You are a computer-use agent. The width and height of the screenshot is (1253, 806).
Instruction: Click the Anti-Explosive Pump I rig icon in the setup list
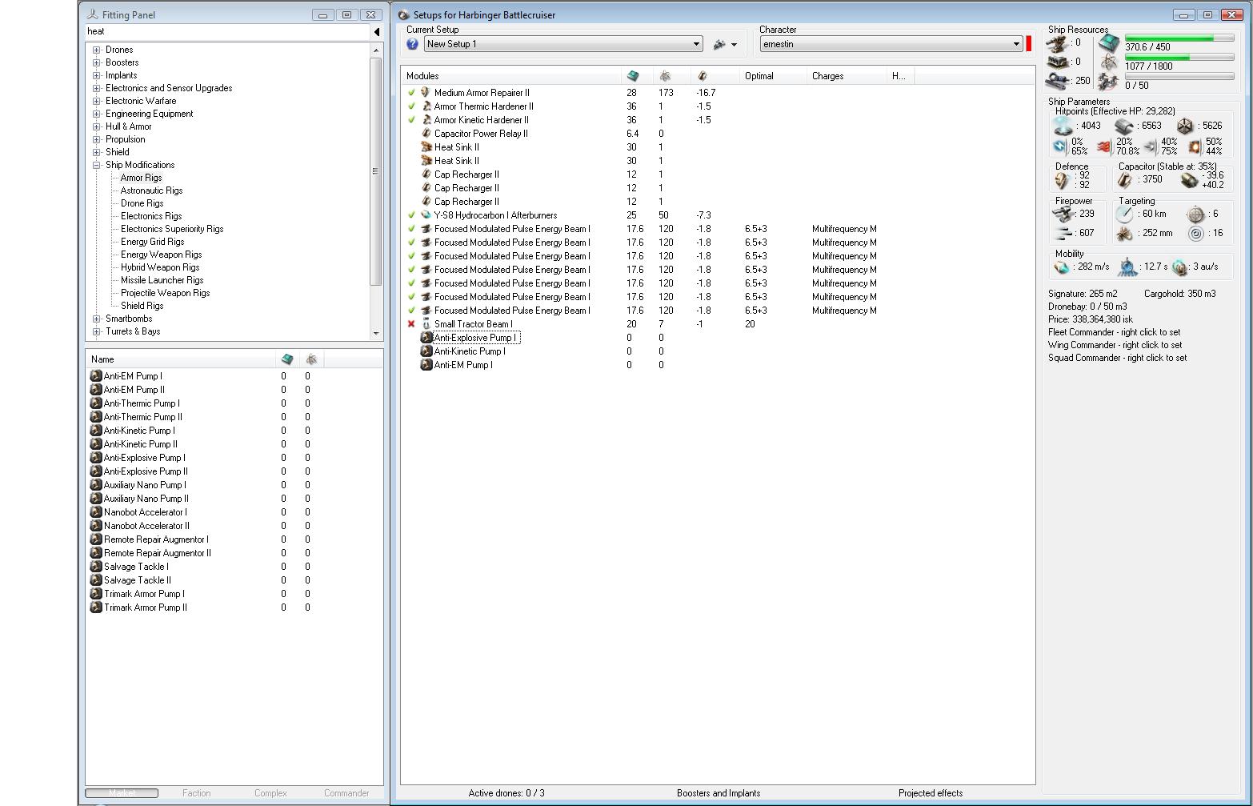pos(426,338)
